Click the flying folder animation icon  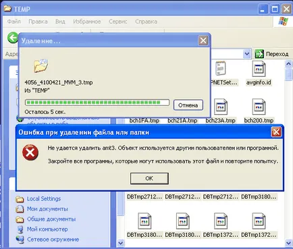[x=41, y=65]
